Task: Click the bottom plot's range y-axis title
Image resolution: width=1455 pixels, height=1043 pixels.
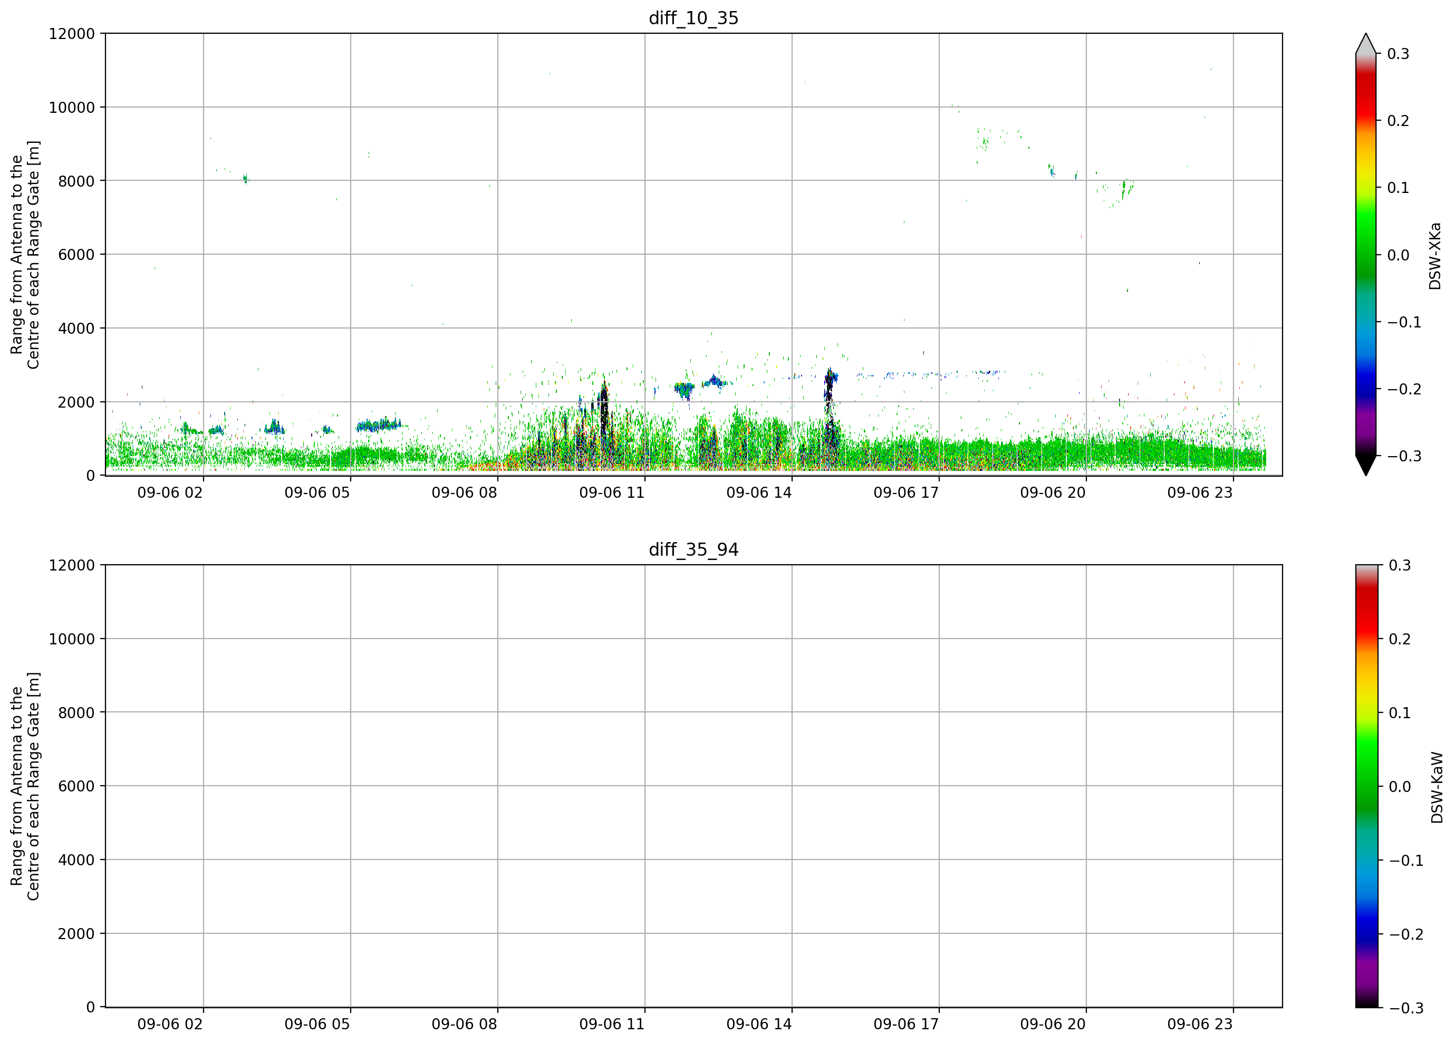Action: pyautogui.click(x=25, y=786)
